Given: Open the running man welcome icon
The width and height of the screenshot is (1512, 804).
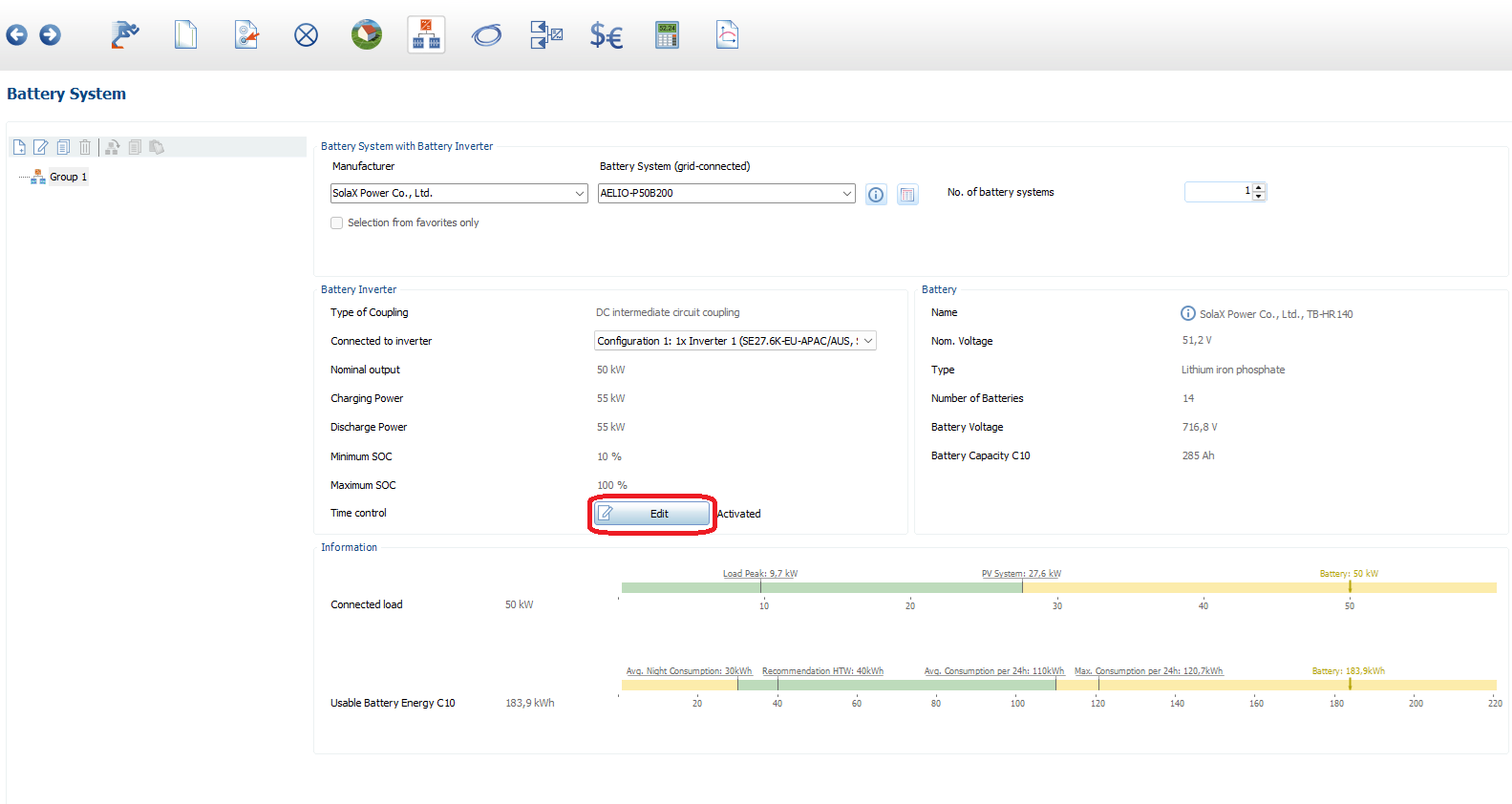Looking at the screenshot, I should (124, 35).
